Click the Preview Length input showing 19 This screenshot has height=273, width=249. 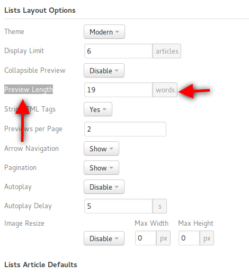coord(118,90)
